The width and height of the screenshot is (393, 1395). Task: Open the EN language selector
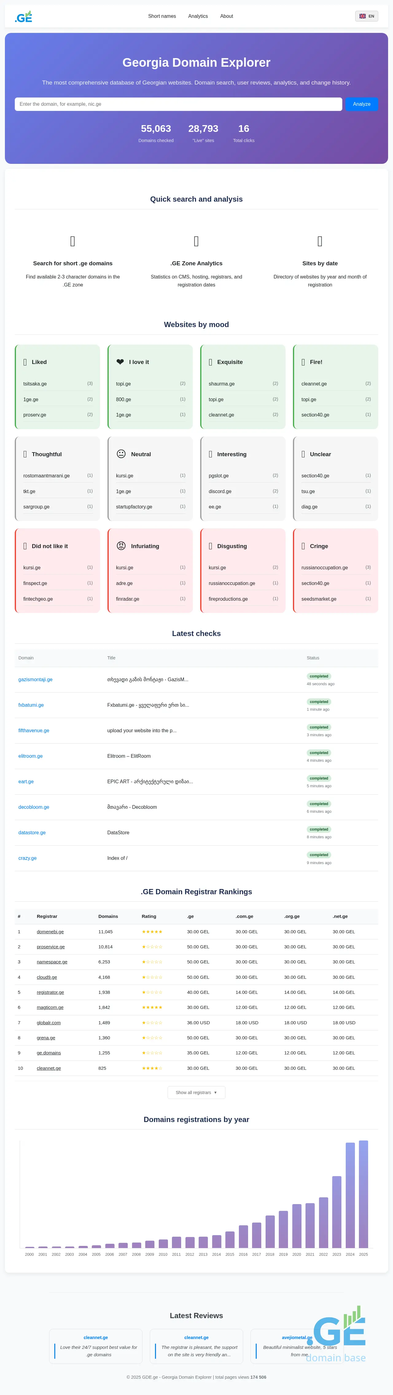coord(366,16)
